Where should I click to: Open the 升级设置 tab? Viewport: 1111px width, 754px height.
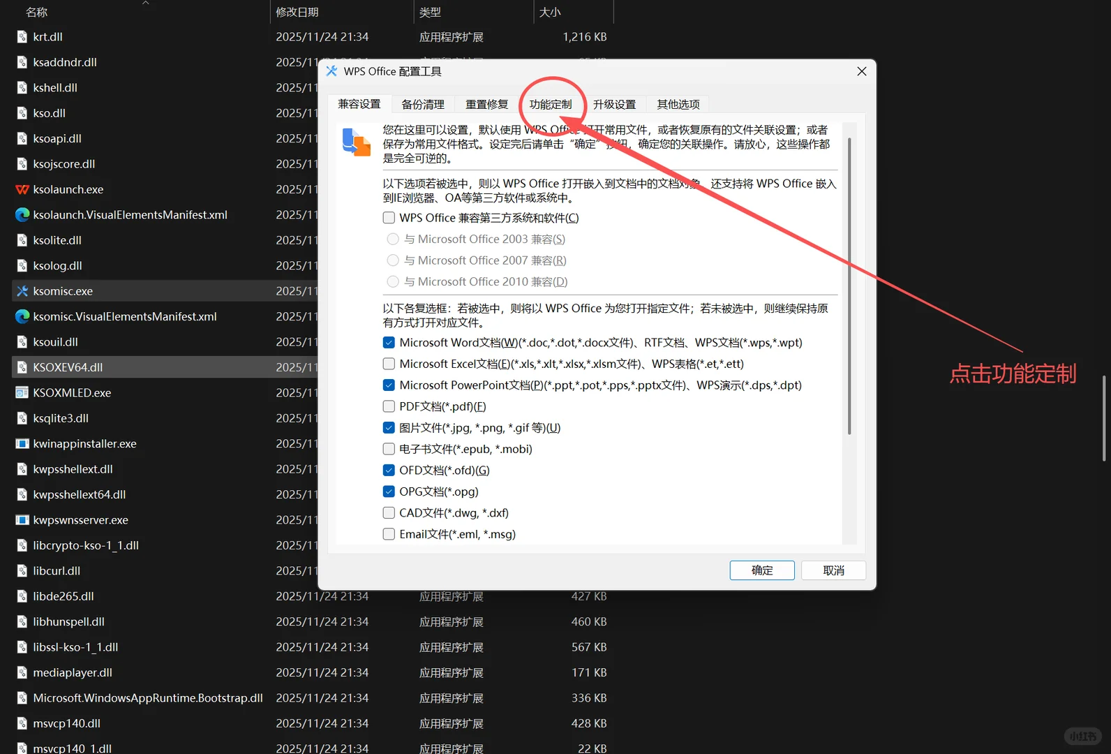[615, 104]
